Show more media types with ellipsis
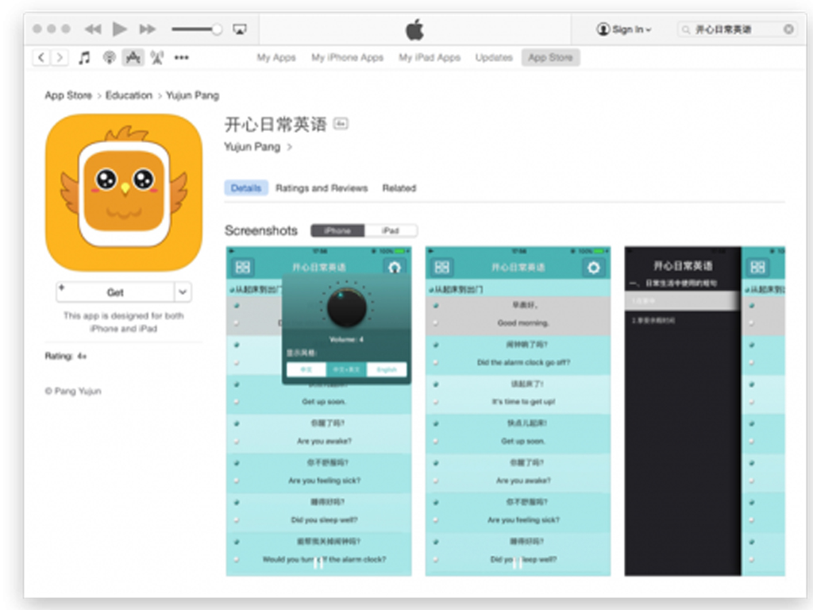813x610 pixels. click(x=182, y=57)
